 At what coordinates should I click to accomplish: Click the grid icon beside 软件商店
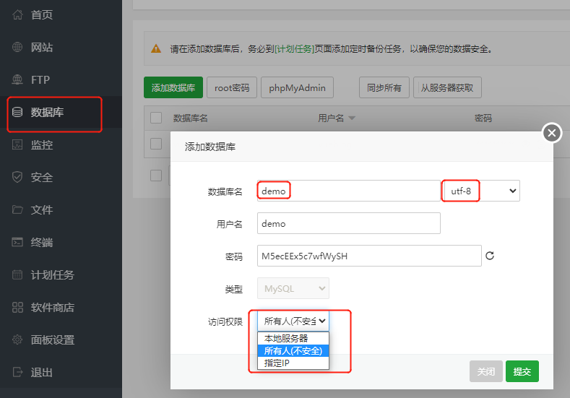tap(17, 307)
